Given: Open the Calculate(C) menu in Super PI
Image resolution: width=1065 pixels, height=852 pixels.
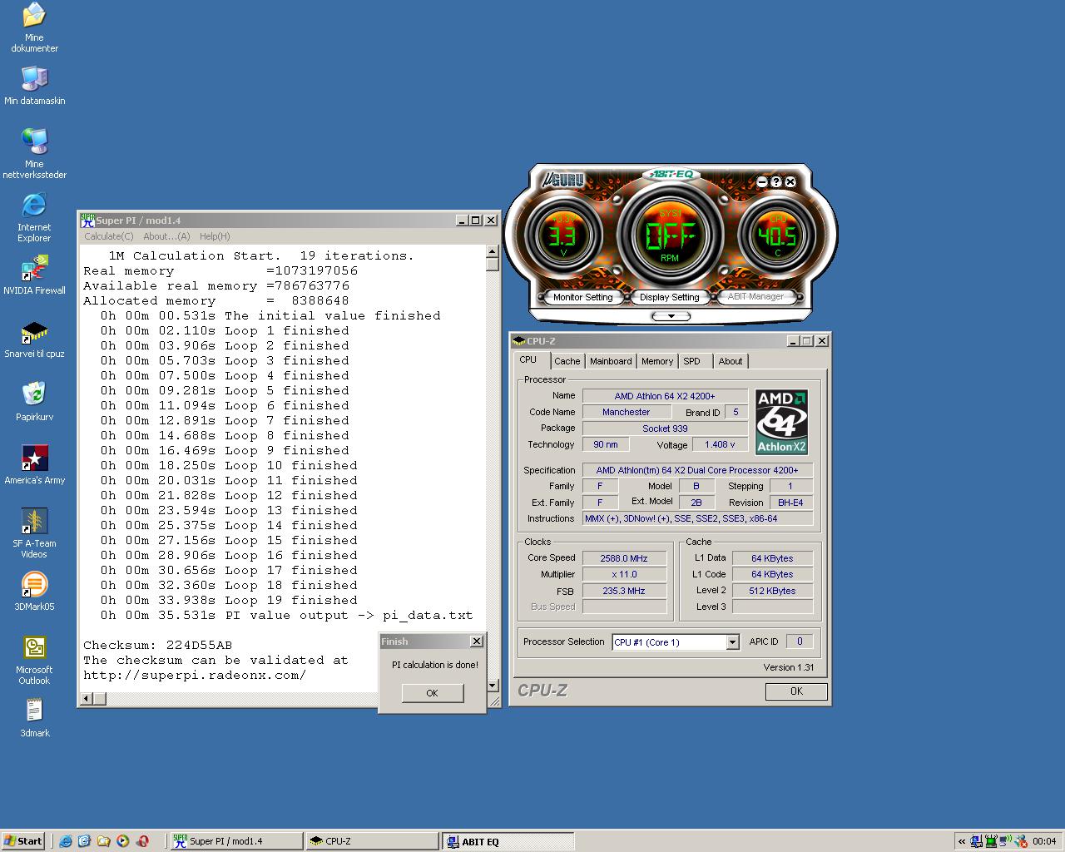Looking at the screenshot, I should coord(108,236).
